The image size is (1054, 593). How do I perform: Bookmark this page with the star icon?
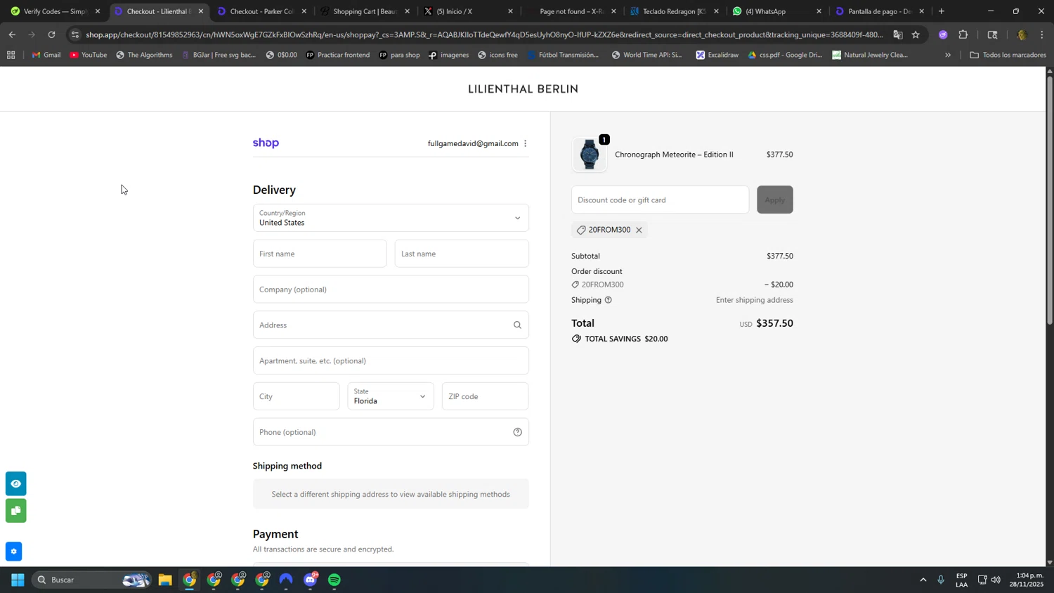pyautogui.click(x=916, y=34)
